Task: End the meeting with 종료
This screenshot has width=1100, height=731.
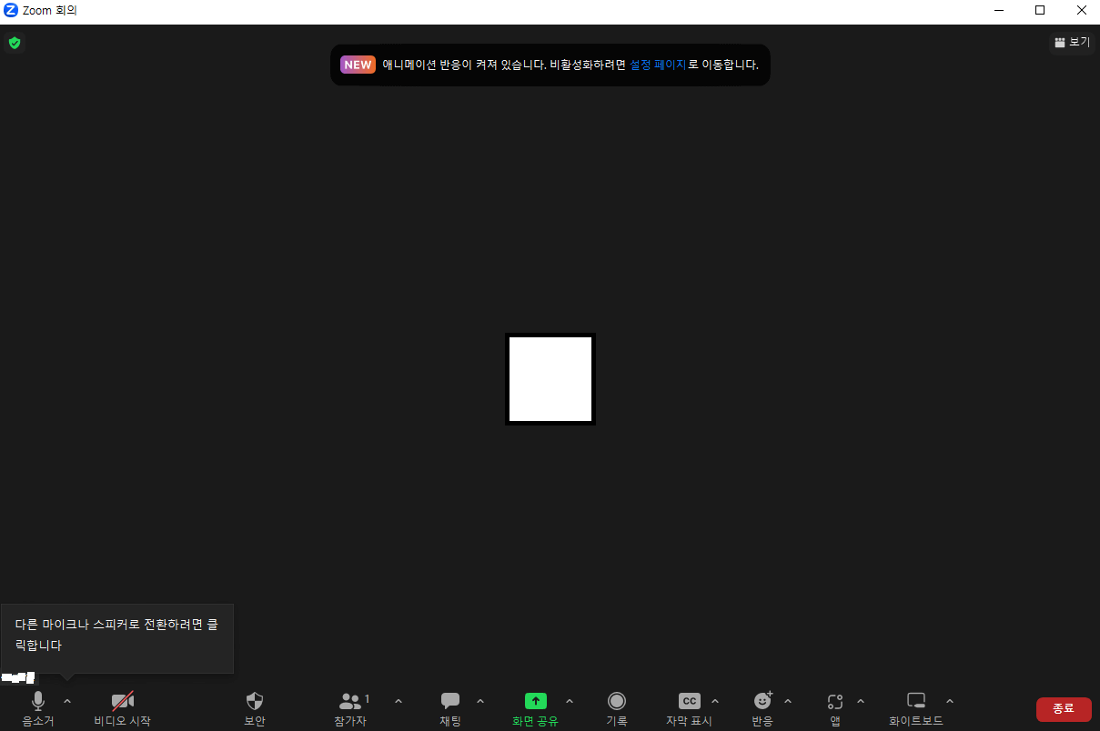Action: point(1063,708)
